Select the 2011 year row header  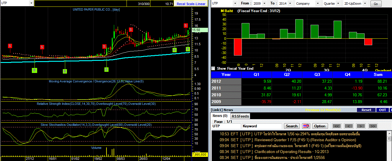(226, 88)
